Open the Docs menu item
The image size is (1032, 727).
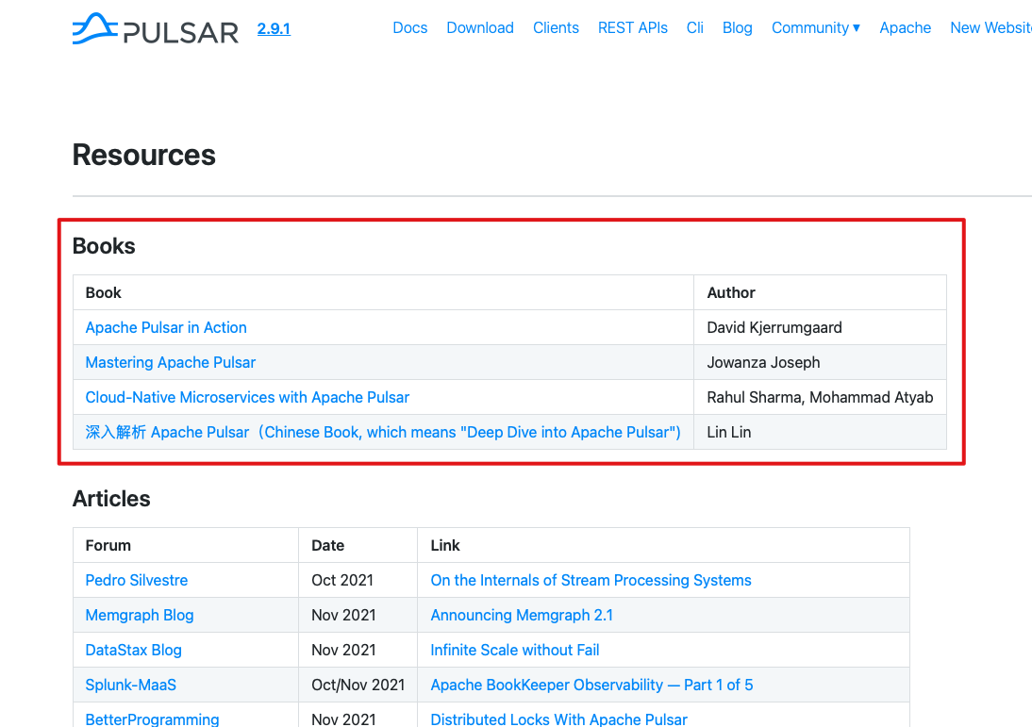pyautogui.click(x=410, y=27)
